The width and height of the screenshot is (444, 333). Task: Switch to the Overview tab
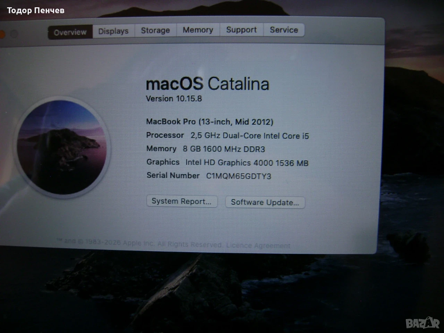(70, 32)
